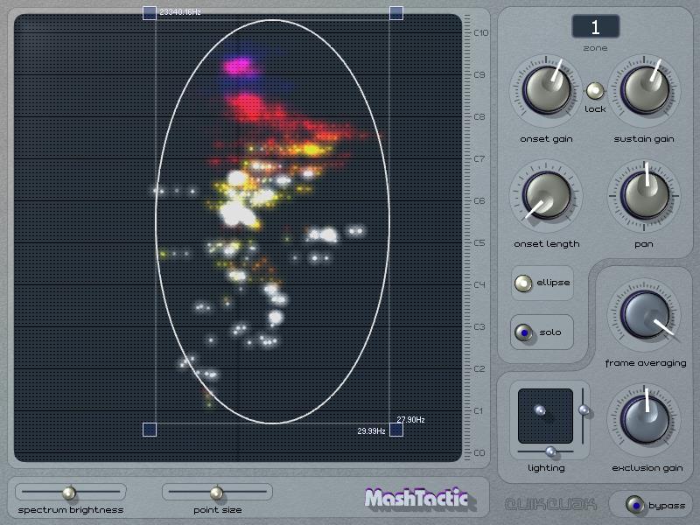
Task: Click the C4 note label
Action: (479, 285)
